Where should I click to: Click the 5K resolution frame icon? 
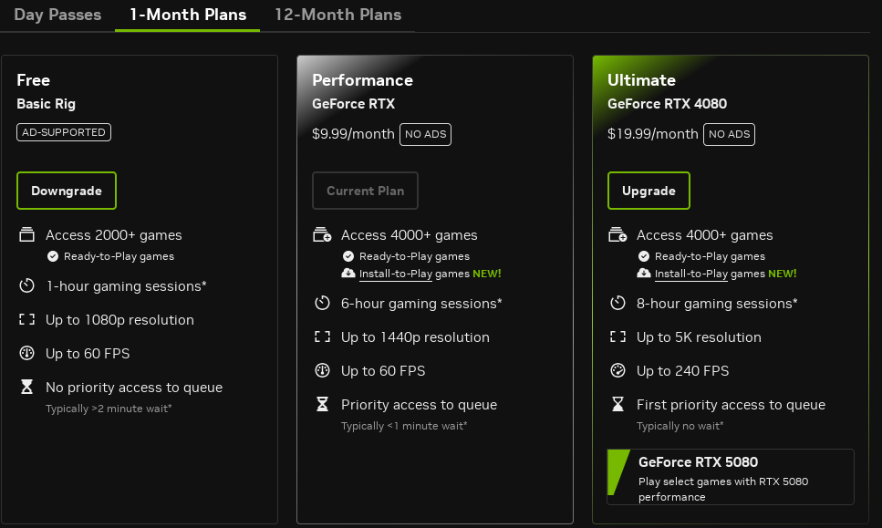(617, 337)
